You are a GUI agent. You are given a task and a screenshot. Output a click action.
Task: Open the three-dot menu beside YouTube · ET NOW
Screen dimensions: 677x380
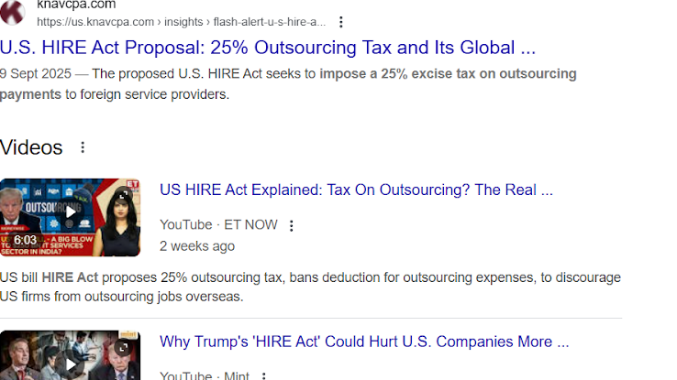pyautogui.click(x=292, y=225)
